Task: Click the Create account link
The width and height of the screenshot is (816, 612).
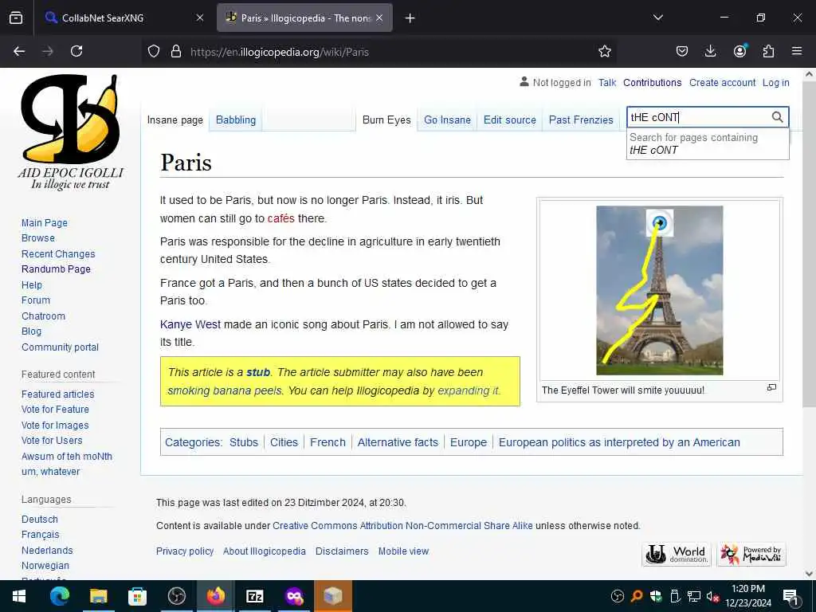Action: (x=722, y=83)
